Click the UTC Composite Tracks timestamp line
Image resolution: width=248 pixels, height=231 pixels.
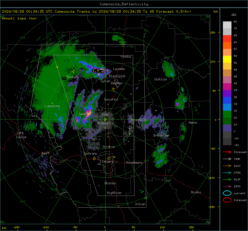(x=96, y=12)
